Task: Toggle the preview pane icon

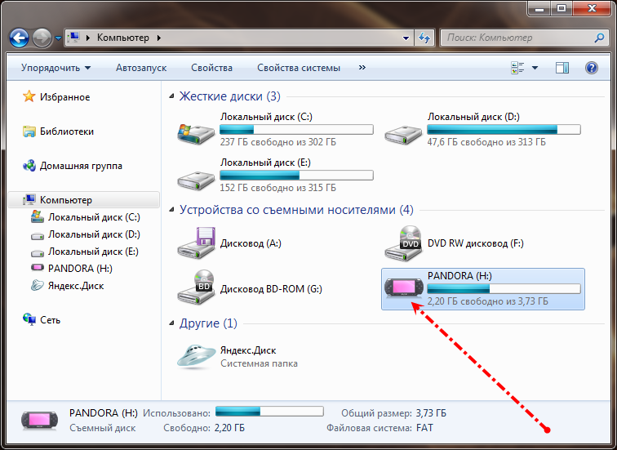Action: click(562, 68)
